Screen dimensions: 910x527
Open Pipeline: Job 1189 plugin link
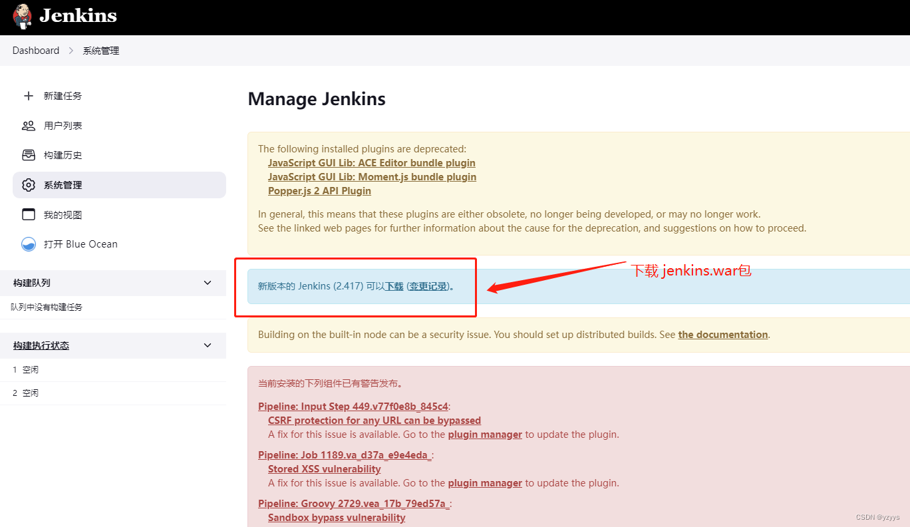pos(345,455)
